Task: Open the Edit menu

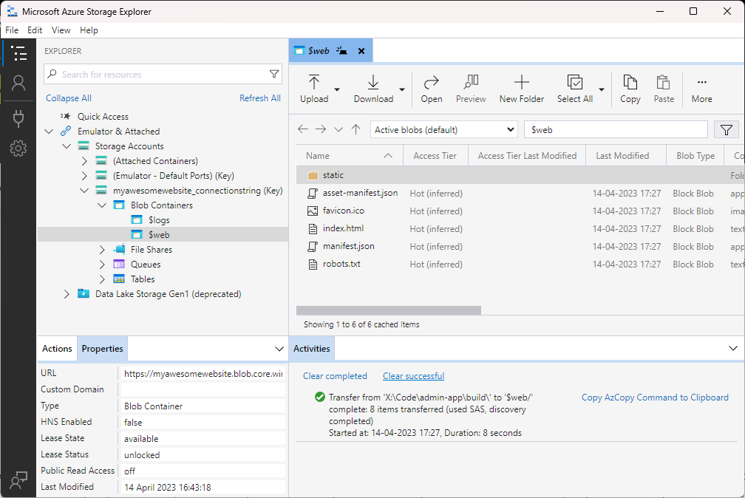Action: (35, 30)
